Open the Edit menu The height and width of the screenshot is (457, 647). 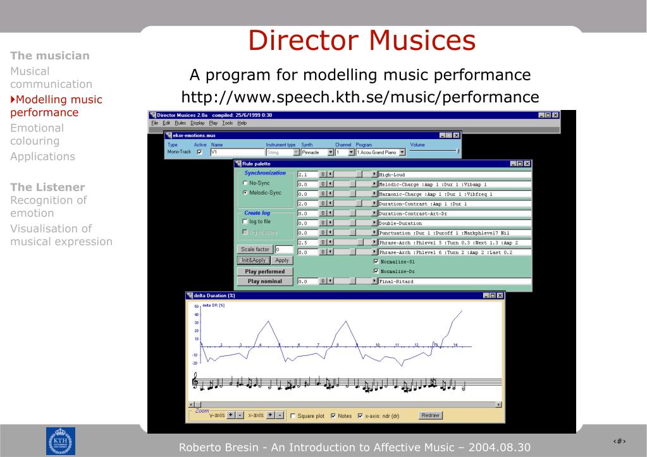pyautogui.click(x=166, y=123)
